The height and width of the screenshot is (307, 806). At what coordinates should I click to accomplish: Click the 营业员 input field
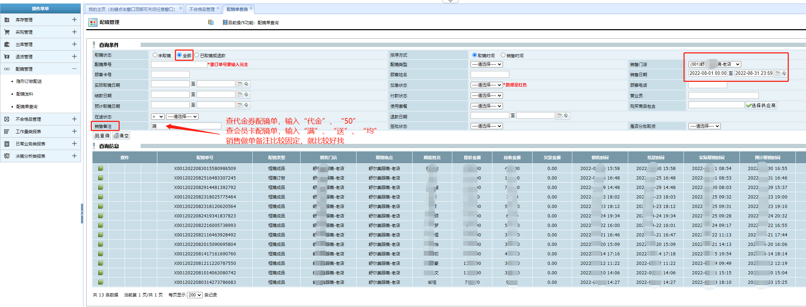723,96
